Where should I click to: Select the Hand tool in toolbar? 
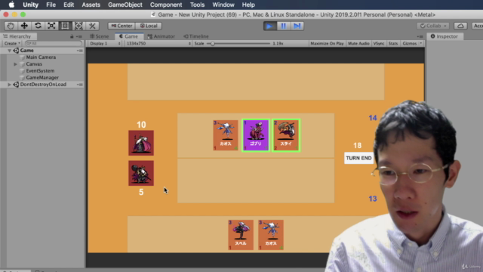click(x=11, y=26)
